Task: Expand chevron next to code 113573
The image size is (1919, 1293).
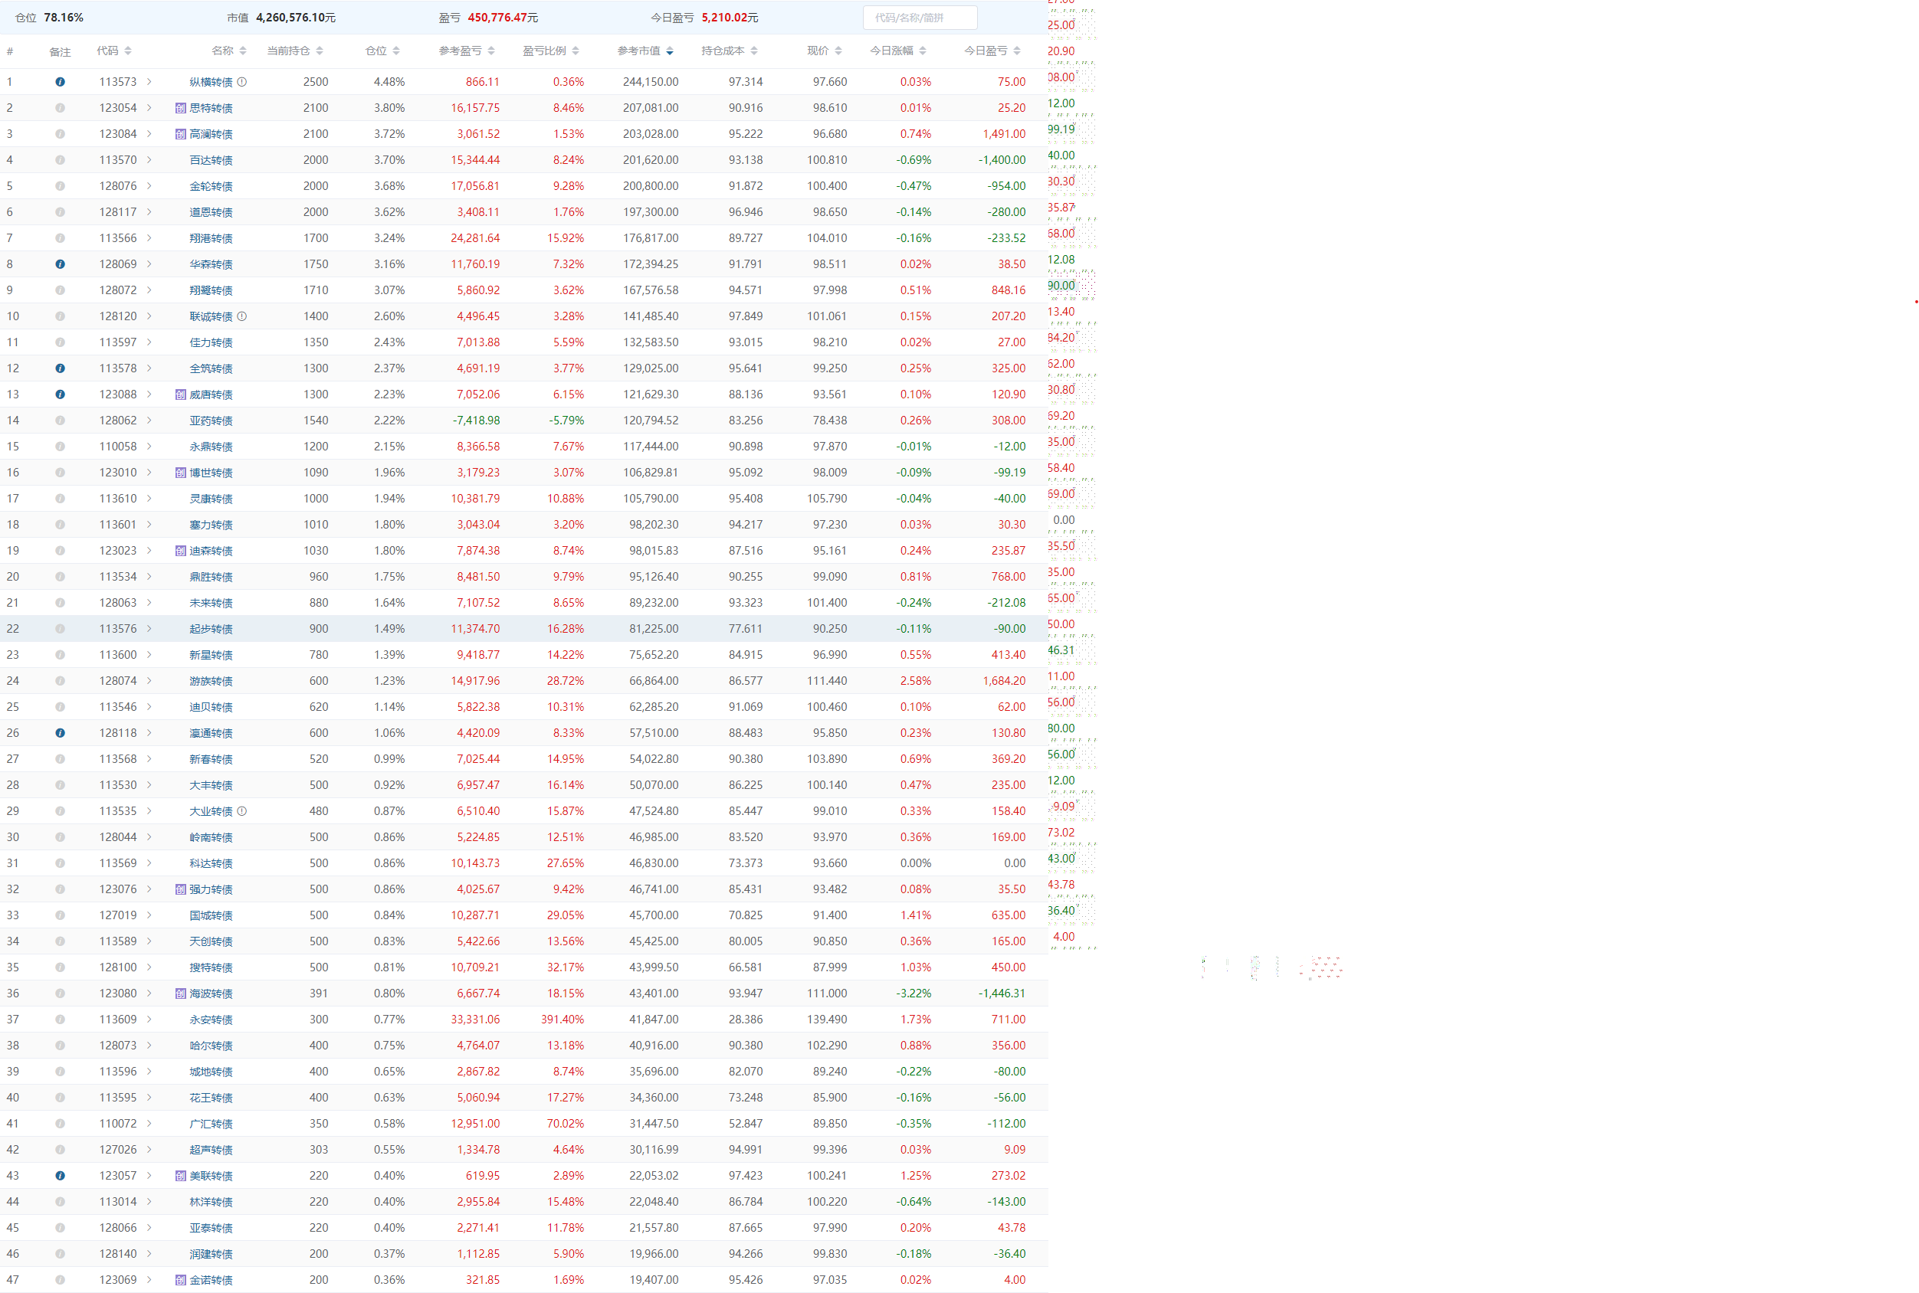Action: 149,82
